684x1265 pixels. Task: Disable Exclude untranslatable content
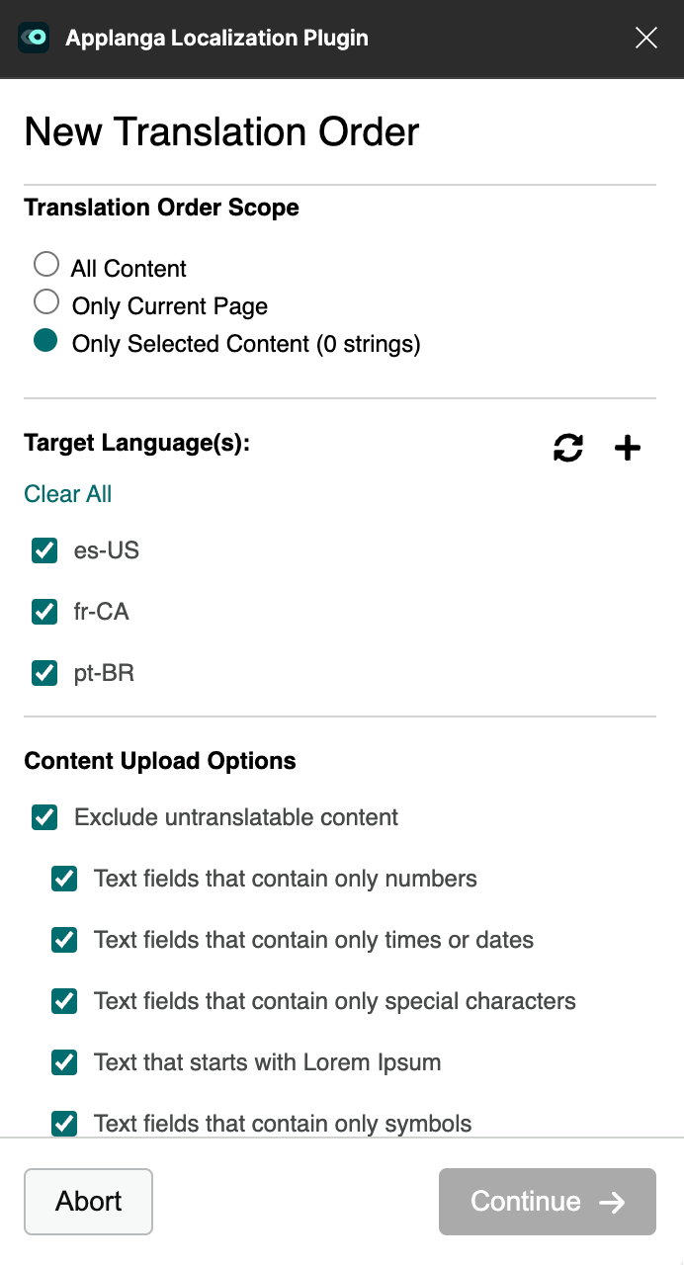tap(43, 817)
